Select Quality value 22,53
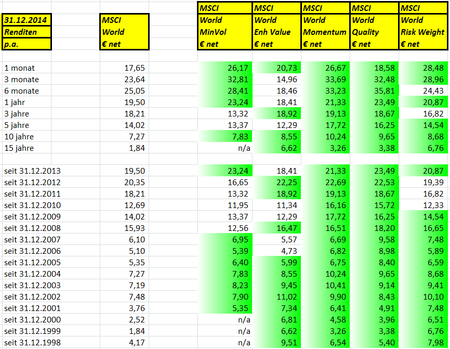Image resolution: width=450 pixels, height=349 pixels. click(385, 183)
